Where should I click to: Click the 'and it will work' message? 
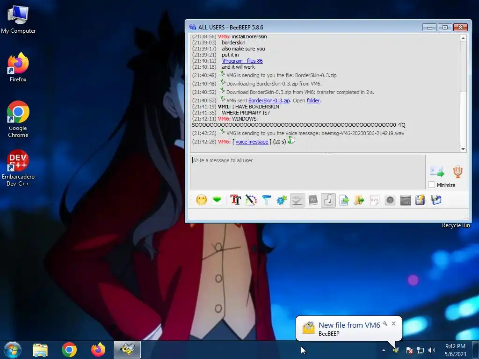pyautogui.click(x=238, y=67)
